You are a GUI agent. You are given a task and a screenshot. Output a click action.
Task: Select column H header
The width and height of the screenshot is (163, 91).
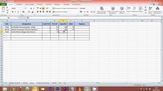point(94,21)
